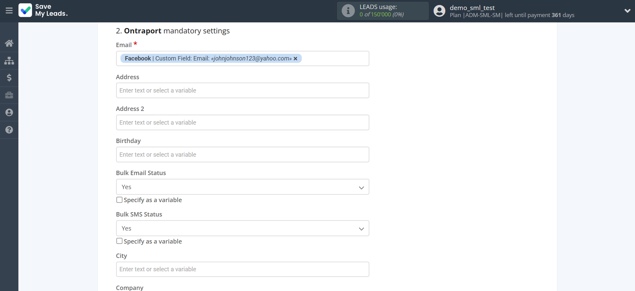
Task: Click the demo_sml_test account name
Action: pos(472,8)
